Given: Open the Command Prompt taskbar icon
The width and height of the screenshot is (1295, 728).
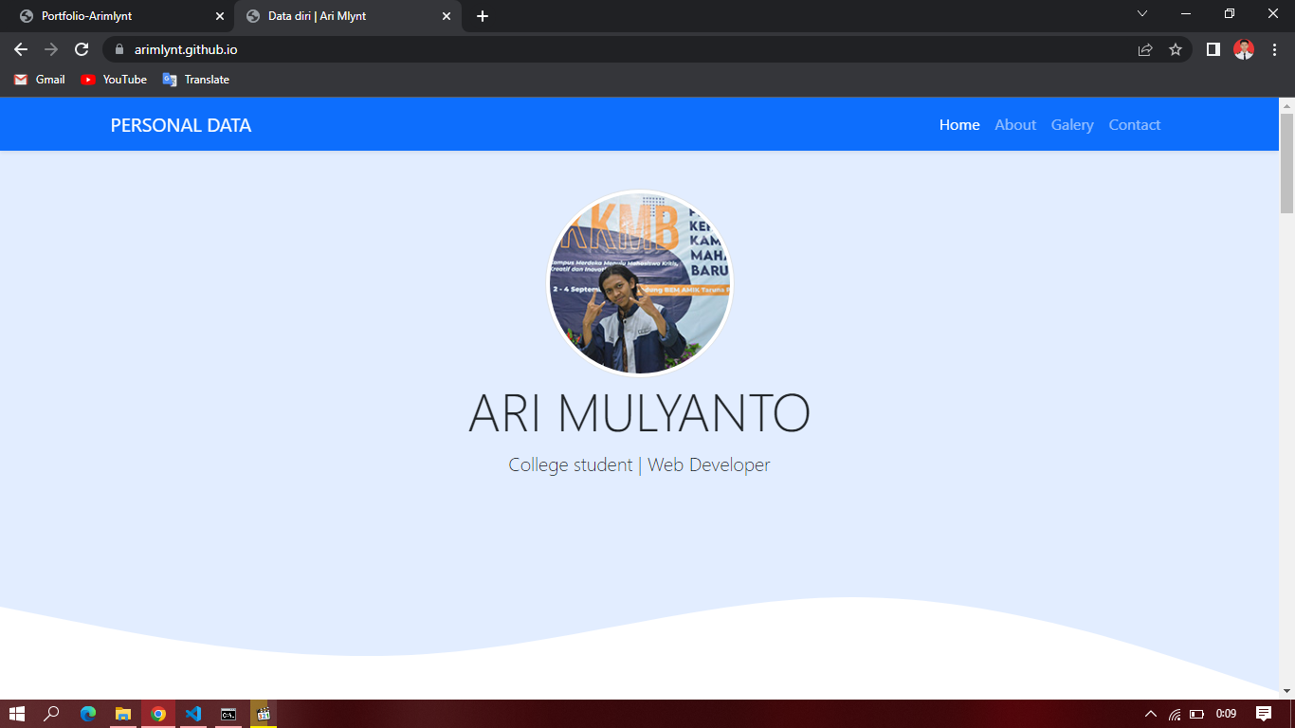Looking at the screenshot, I should coord(228,714).
